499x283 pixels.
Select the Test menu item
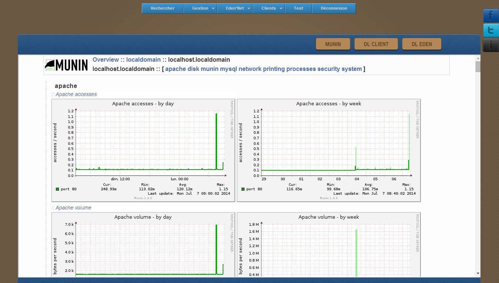298,8
